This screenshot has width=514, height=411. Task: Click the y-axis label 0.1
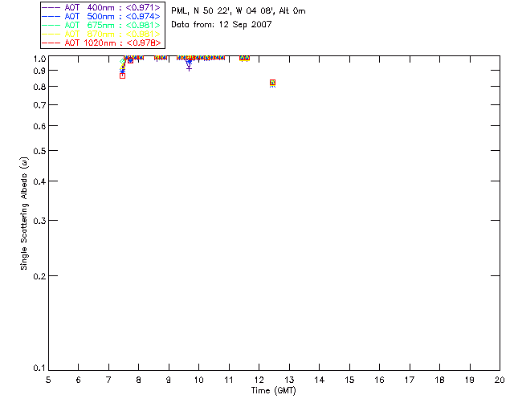tap(39, 368)
